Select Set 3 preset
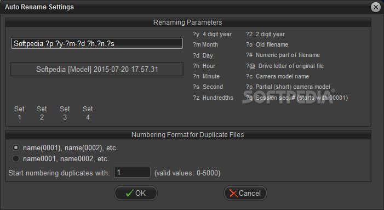 65,113
